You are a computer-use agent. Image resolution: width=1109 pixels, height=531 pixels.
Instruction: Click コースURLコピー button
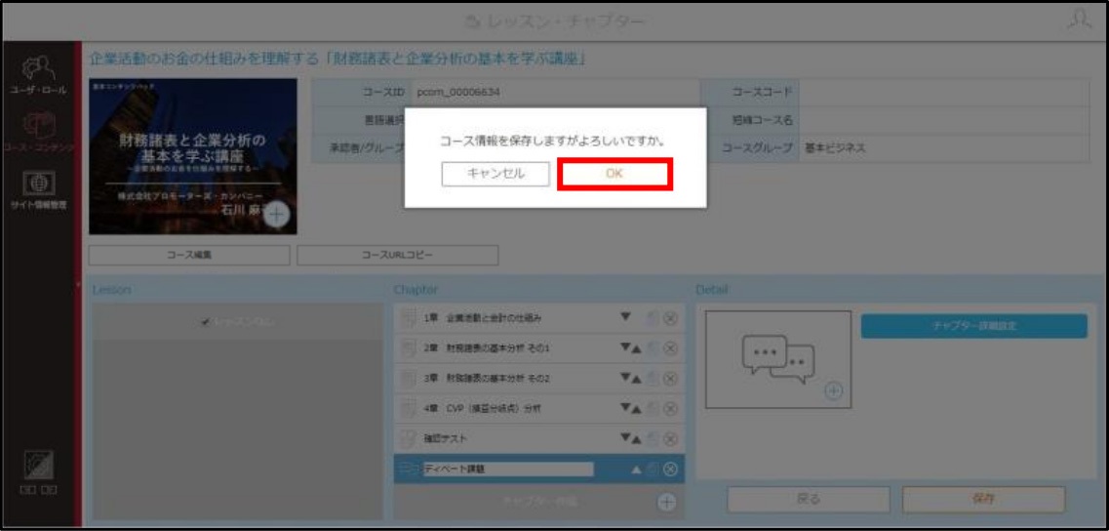(x=398, y=255)
